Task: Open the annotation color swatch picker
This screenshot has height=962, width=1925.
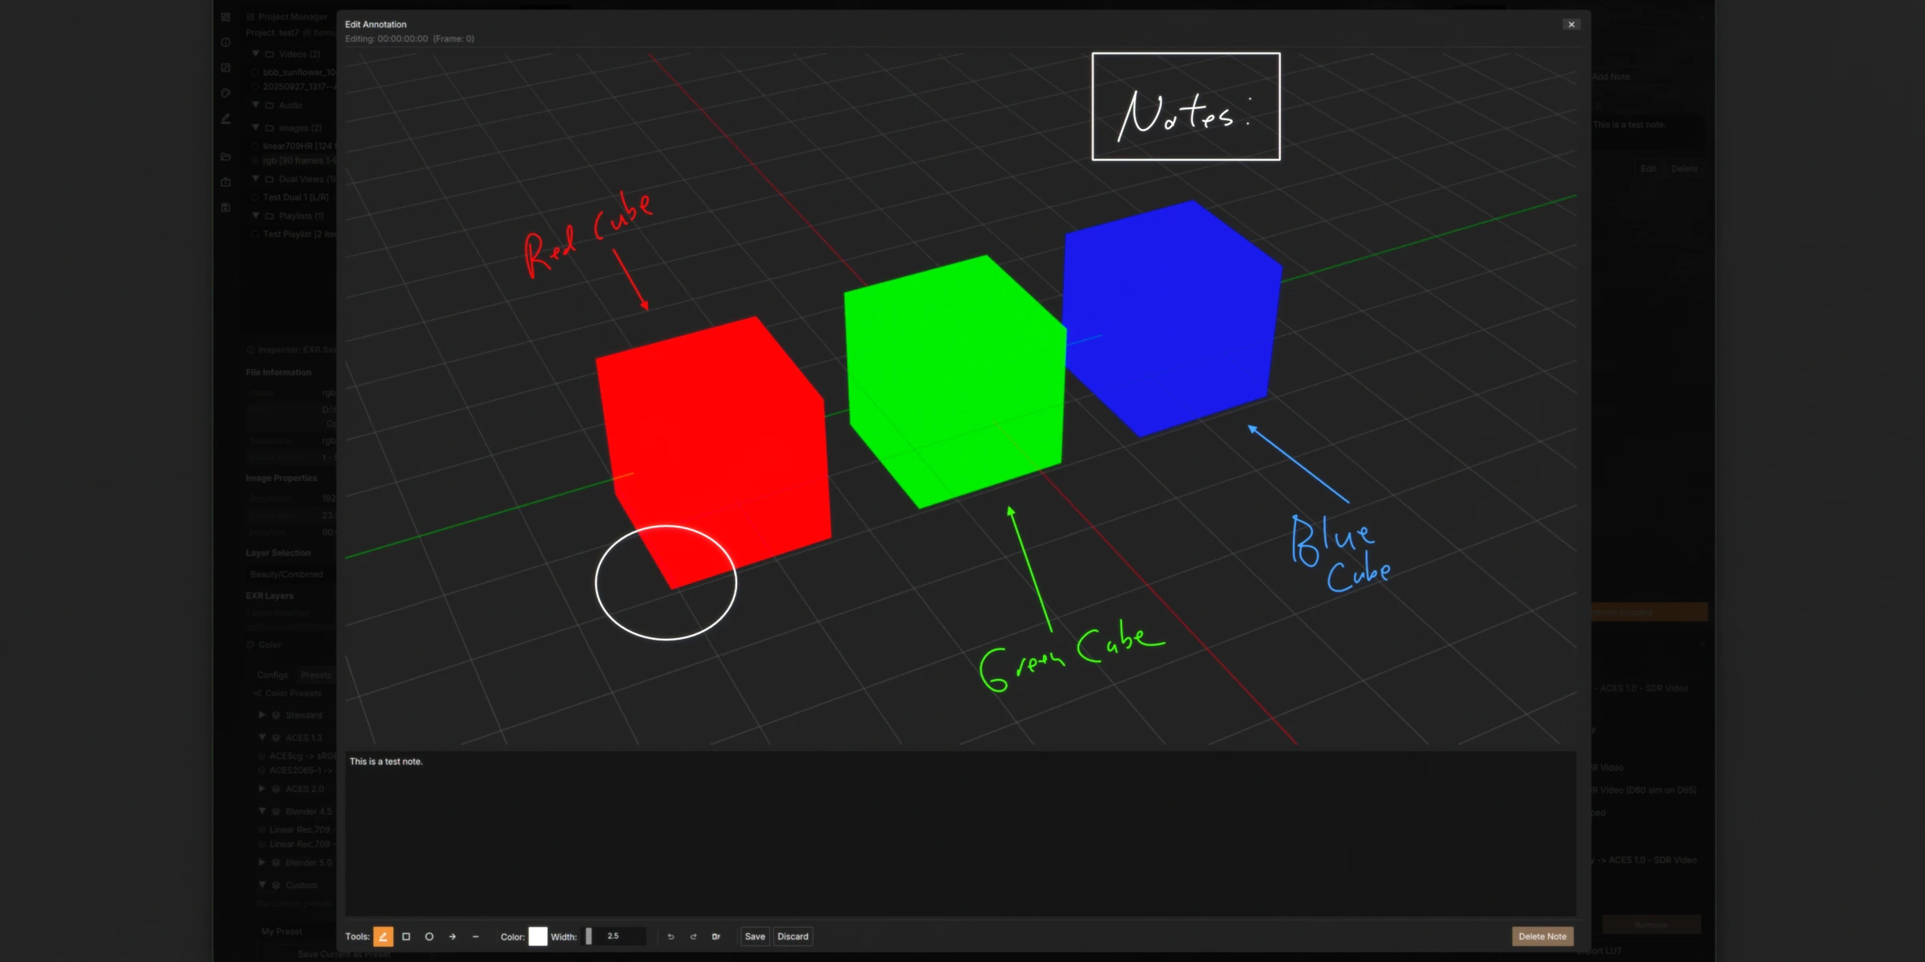Action: coord(537,936)
